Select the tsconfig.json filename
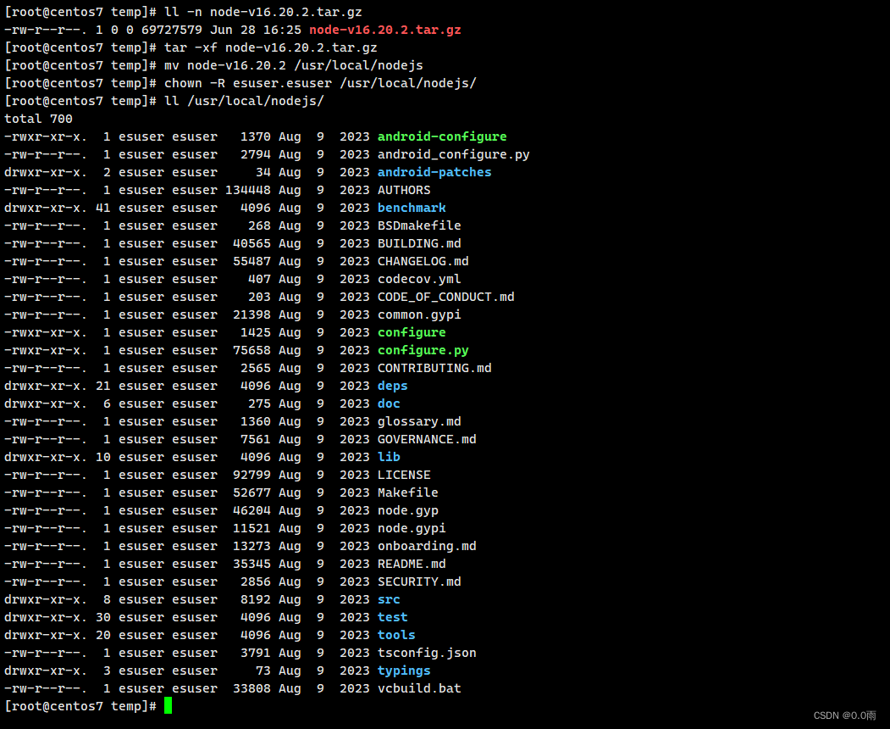 [426, 652]
